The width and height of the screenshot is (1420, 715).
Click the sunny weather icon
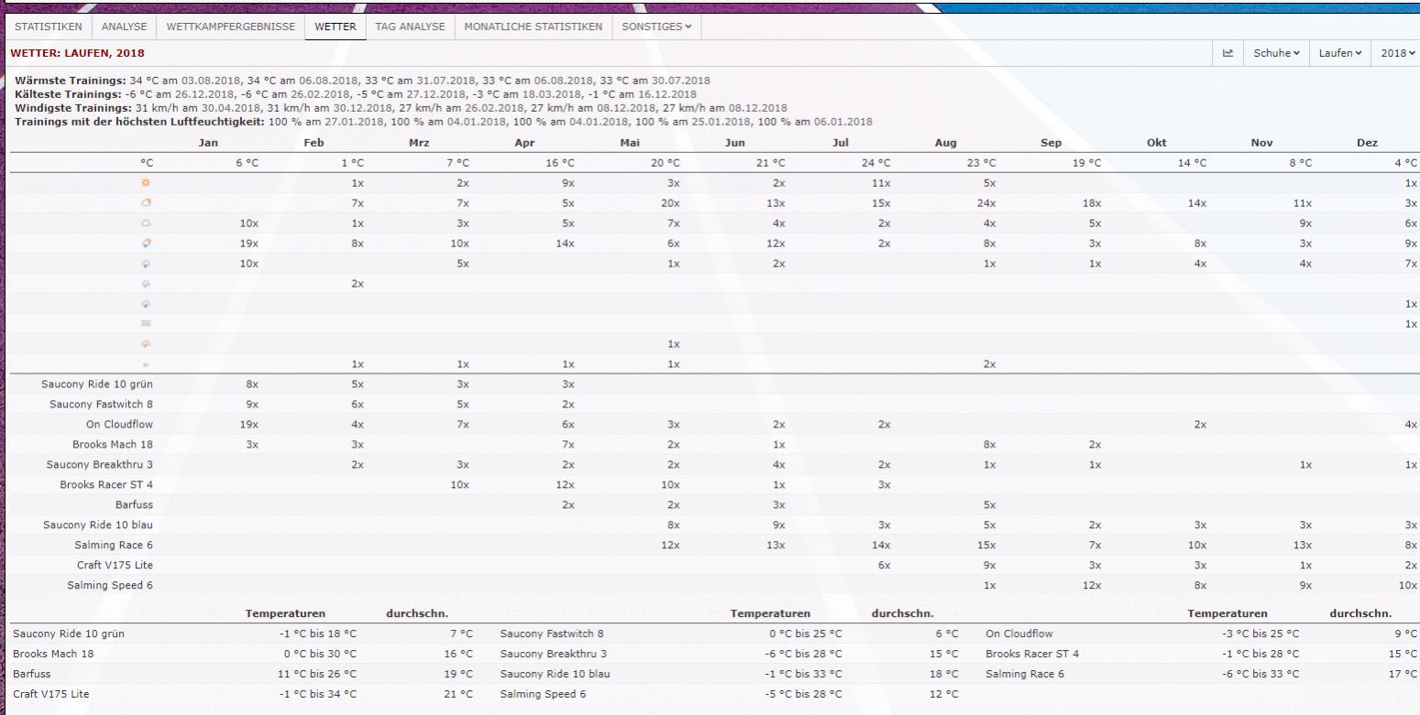[x=145, y=182]
